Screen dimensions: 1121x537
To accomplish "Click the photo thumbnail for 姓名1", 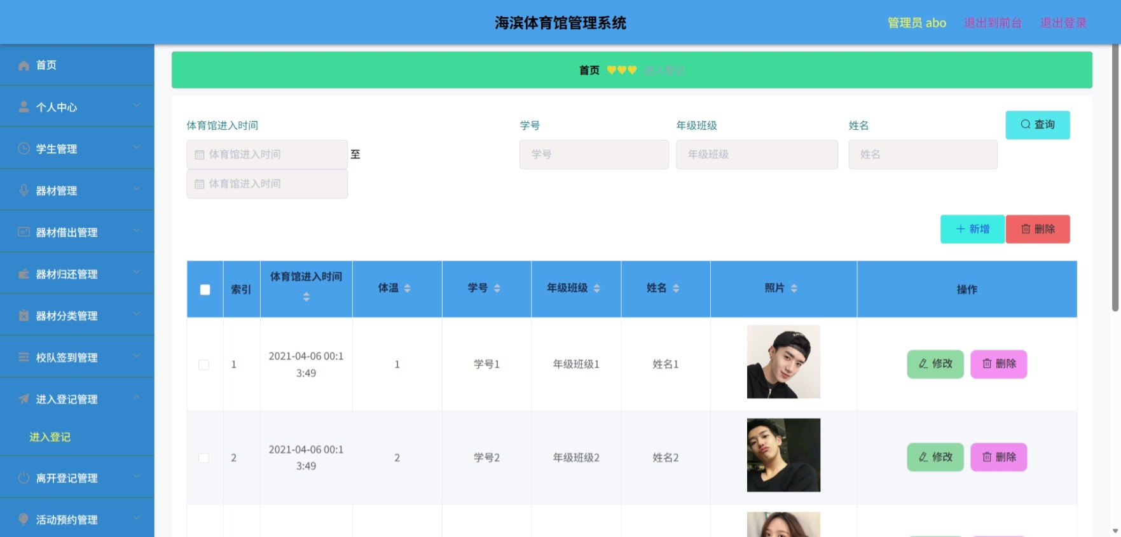I will (783, 362).
